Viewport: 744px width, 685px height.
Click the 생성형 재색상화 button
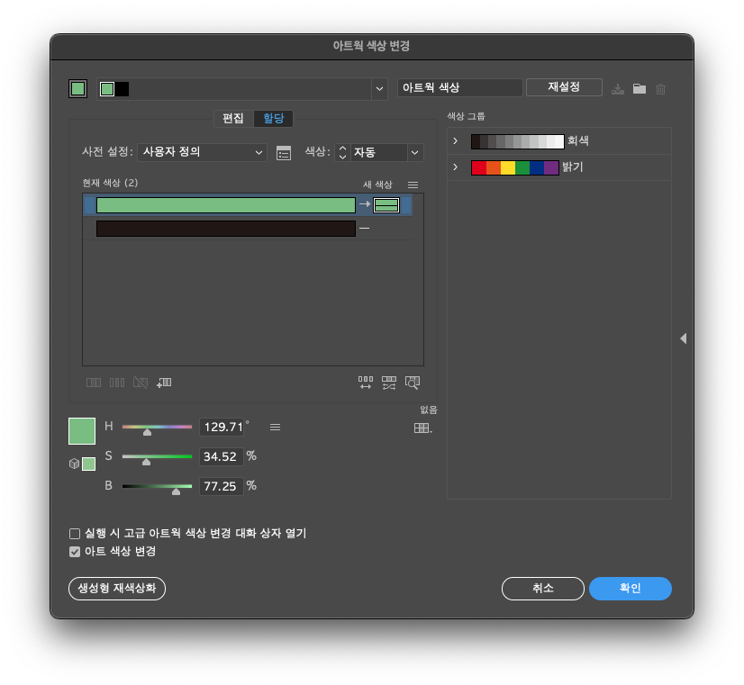coord(116,589)
